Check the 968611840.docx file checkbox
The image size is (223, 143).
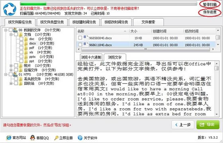(80, 45)
